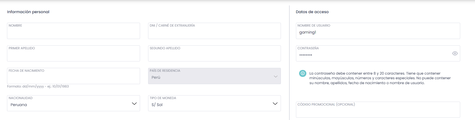
Task: Click the S/ Sol currency value
Action: (157, 105)
